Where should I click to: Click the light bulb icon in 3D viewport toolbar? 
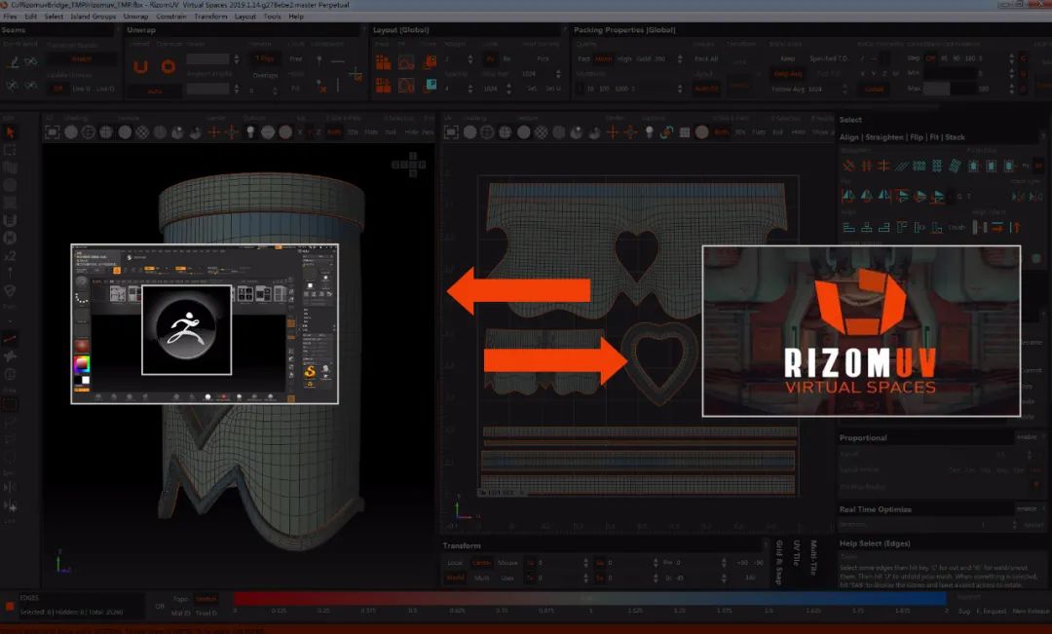point(251,132)
